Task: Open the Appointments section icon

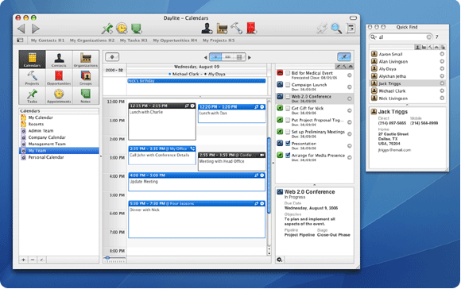Action: coord(59,95)
